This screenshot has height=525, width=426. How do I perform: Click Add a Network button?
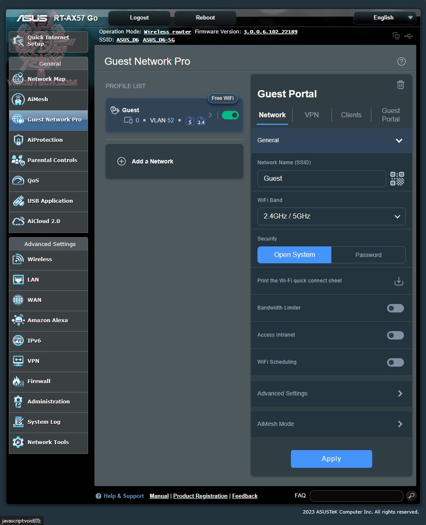point(174,161)
